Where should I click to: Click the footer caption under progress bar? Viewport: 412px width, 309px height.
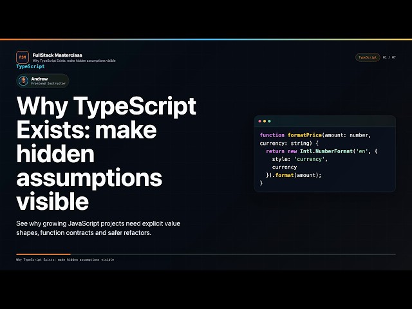tap(65, 259)
